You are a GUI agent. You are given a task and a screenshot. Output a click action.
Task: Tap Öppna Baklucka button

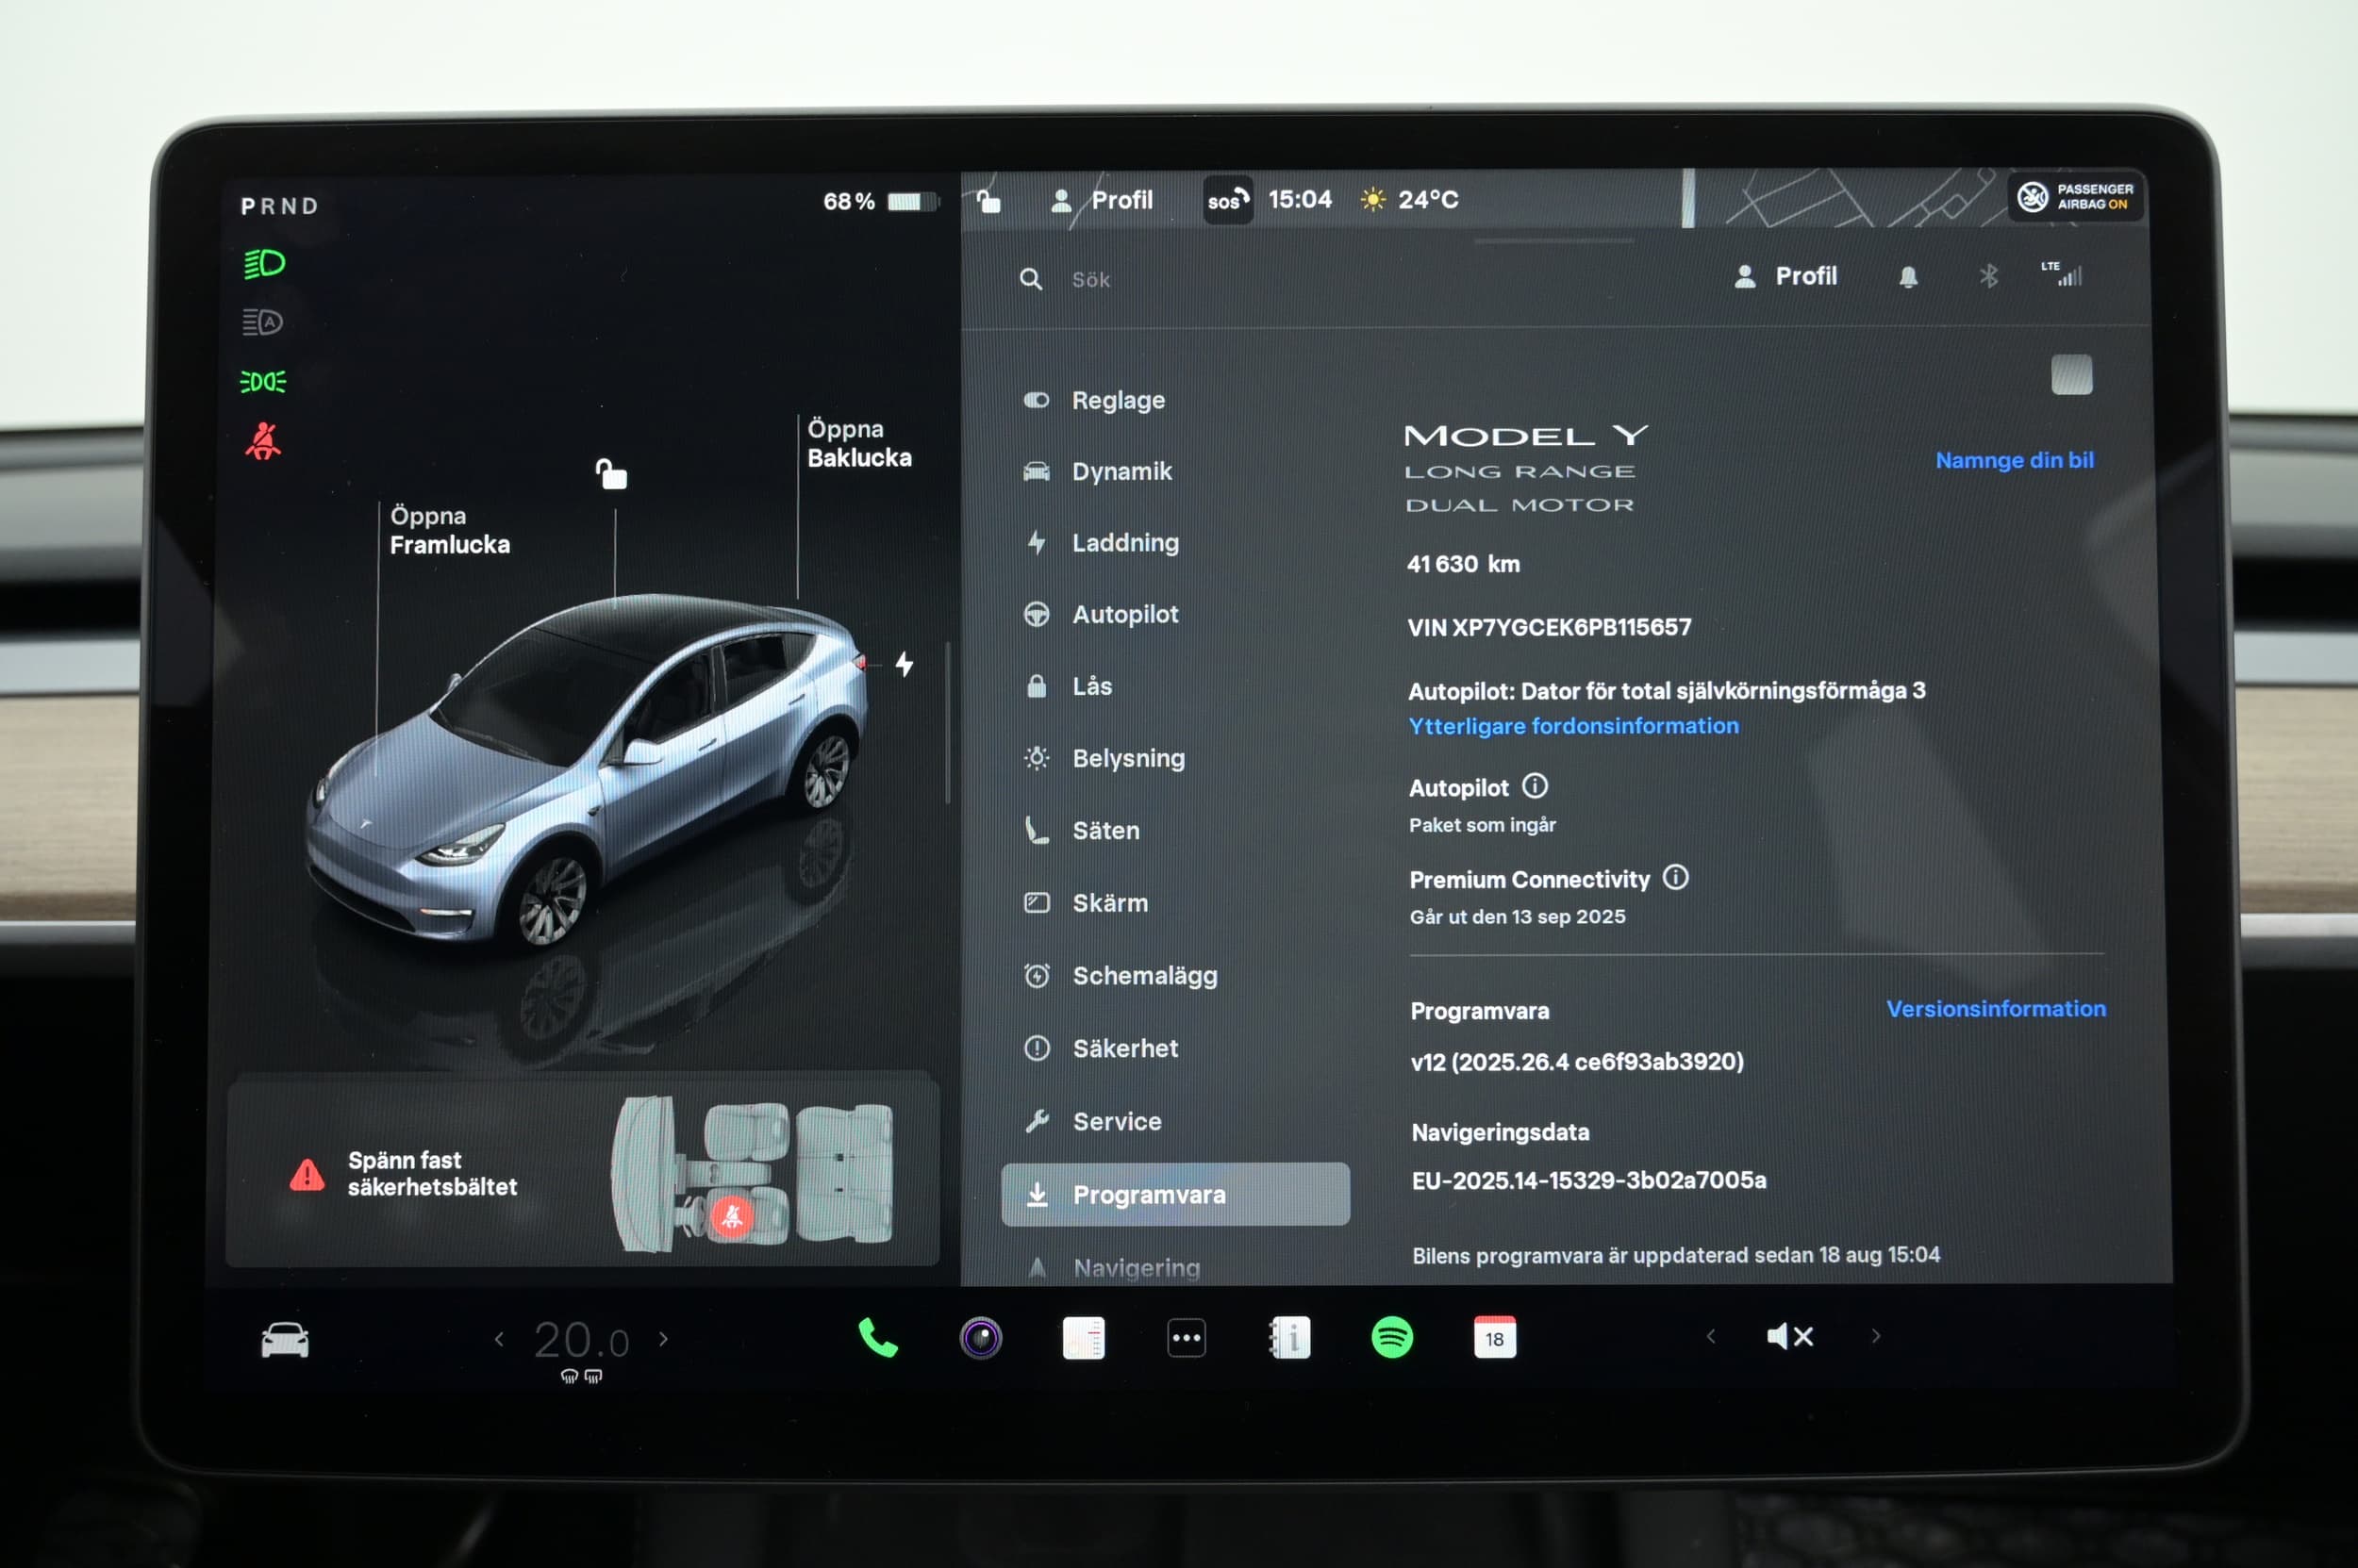click(x=859, y=443)
